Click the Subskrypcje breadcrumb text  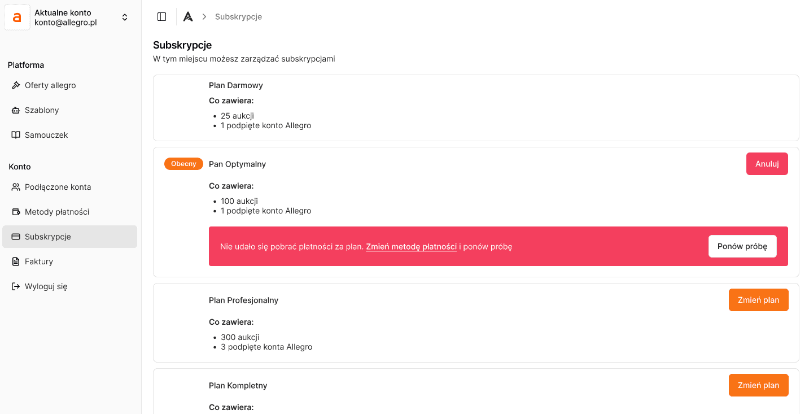(x=238, y=17)
